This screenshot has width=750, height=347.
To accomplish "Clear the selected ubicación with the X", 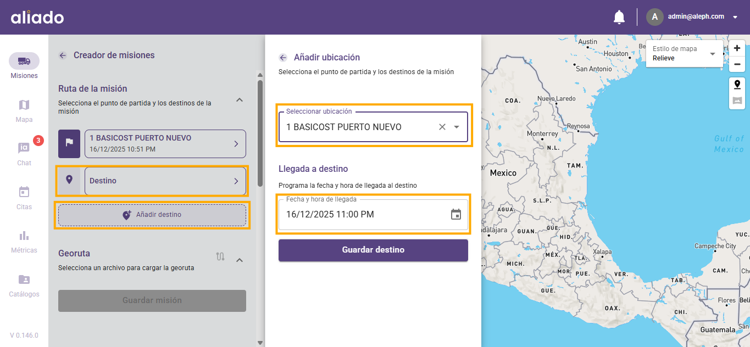I will [442, 126].
